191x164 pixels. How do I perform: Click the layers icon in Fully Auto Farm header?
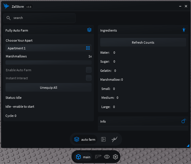point(89,30)
